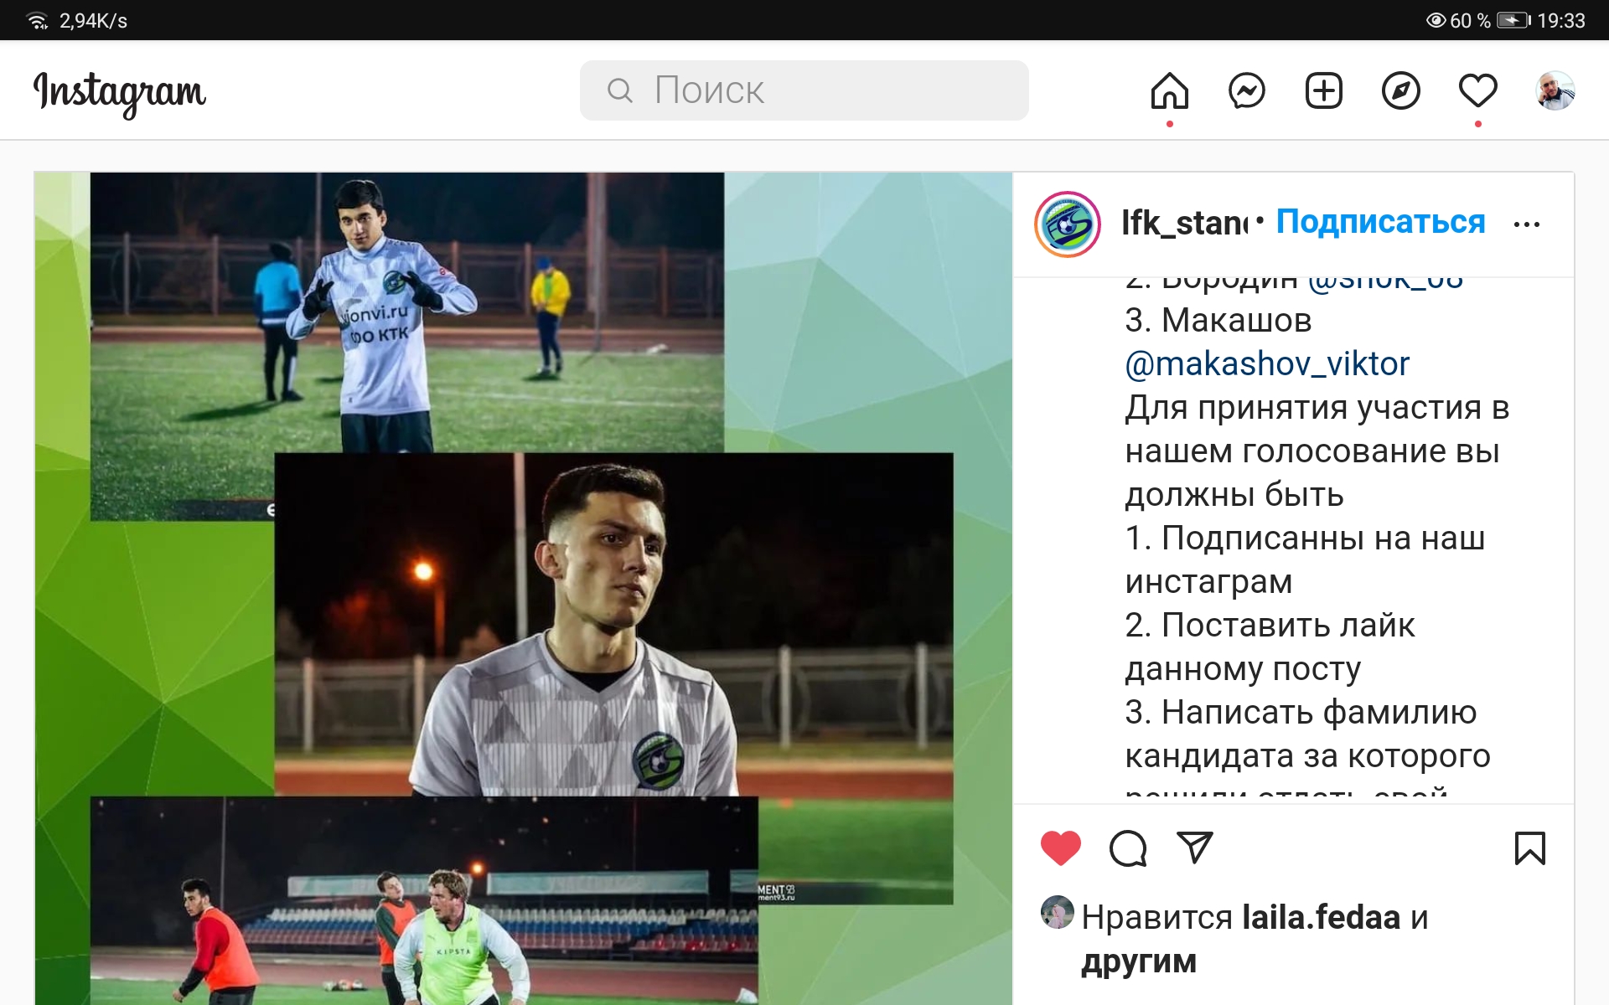The width and height of the screenshot is (1609, 1005).
Task: Open Messenger direct messages icon
Action: [1246, 90]
